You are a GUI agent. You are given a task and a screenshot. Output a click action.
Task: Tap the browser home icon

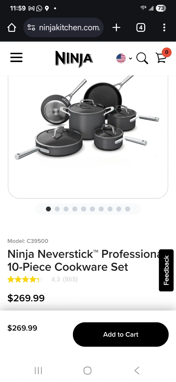12,28
